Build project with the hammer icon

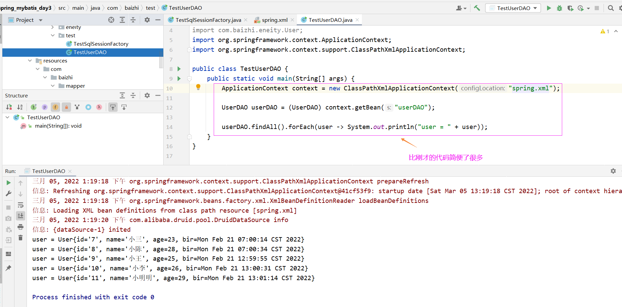pyautogui.click(x=477, y=8)
